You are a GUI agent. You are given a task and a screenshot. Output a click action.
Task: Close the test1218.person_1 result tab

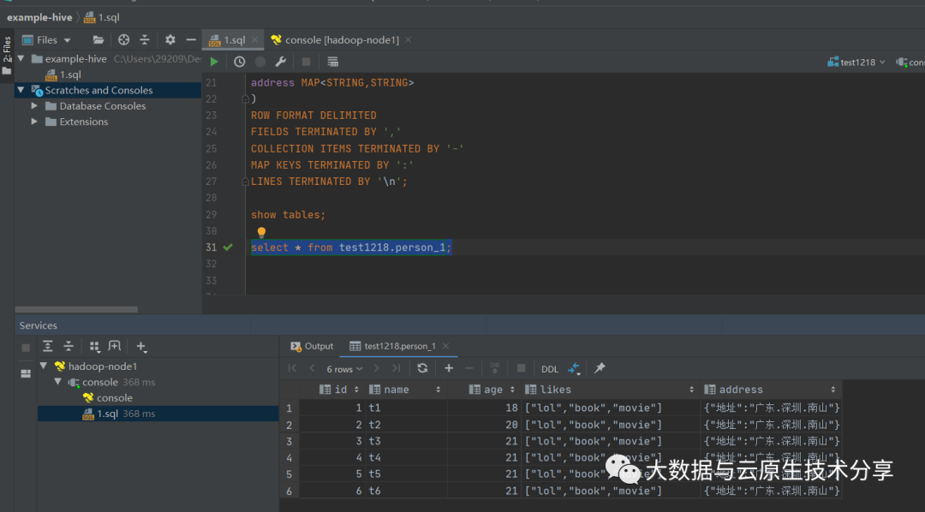[446, 346]
